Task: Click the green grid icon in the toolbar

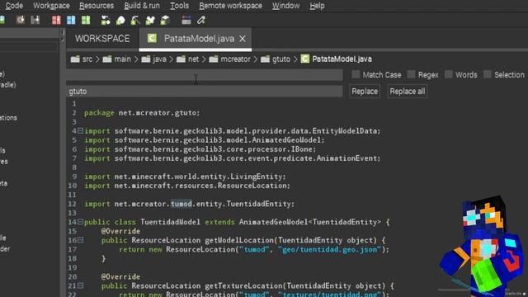Action: tap(86, 20)
